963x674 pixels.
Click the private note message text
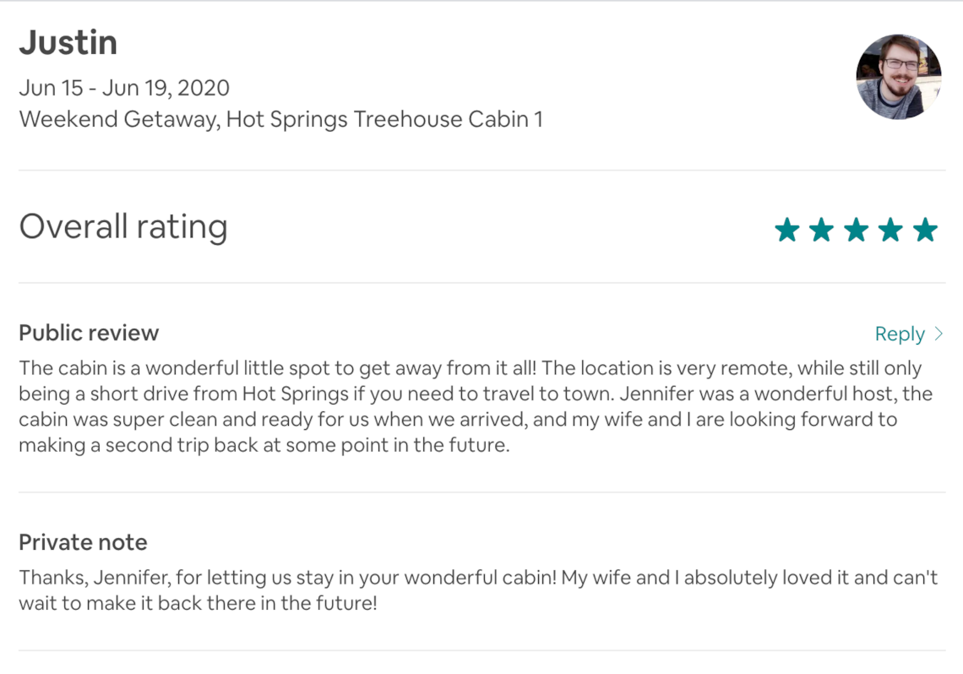click(478, 590)
